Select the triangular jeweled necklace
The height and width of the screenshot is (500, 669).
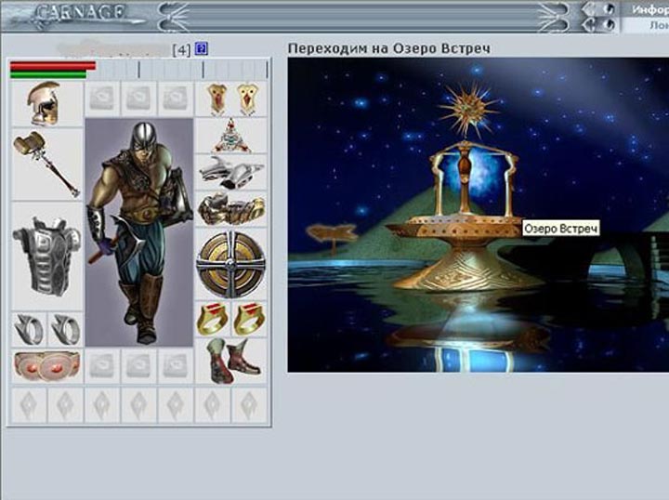click(230, 136)
